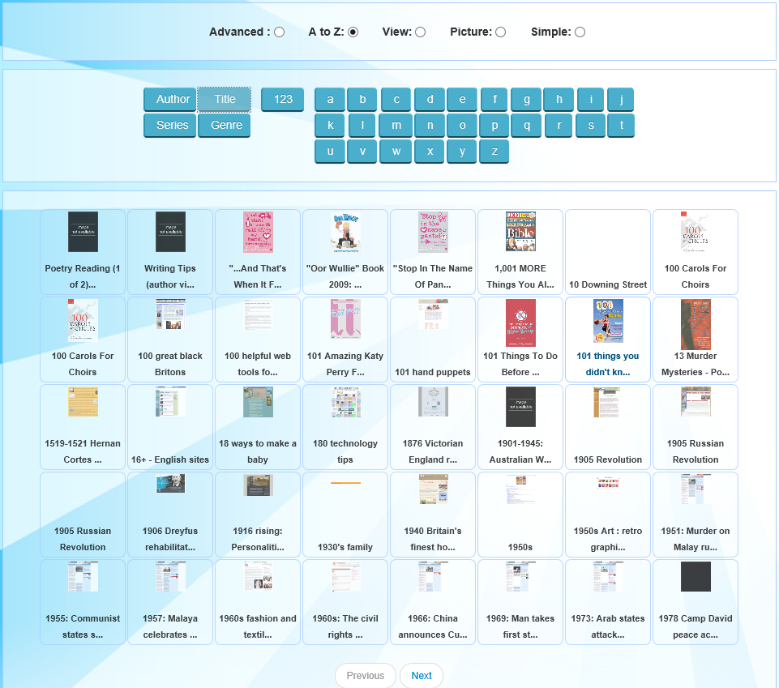Filter titles by the 123 button
This screenshot has width=779, height=688.
click(283, 100)
